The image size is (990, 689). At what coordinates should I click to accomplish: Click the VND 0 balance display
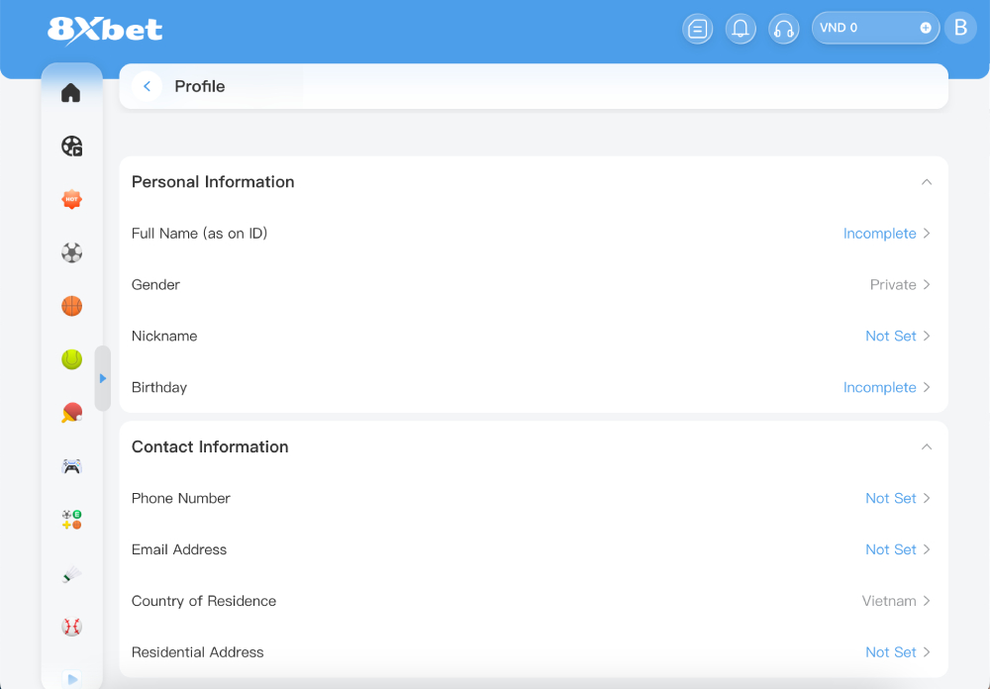coord(875,28)
